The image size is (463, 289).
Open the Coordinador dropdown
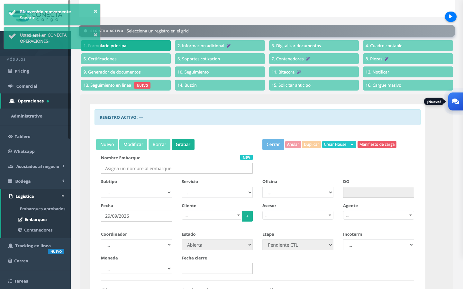coord(136,245)
